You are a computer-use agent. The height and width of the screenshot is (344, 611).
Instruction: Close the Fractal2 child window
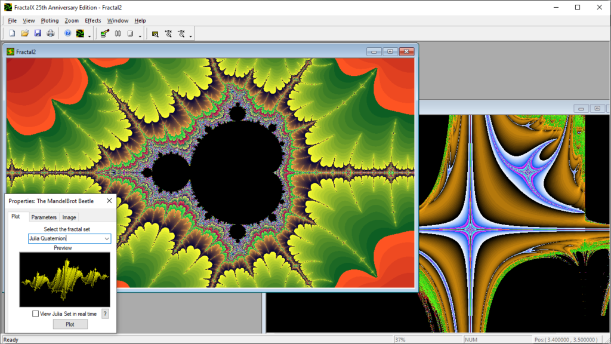[x=406, y=51]
